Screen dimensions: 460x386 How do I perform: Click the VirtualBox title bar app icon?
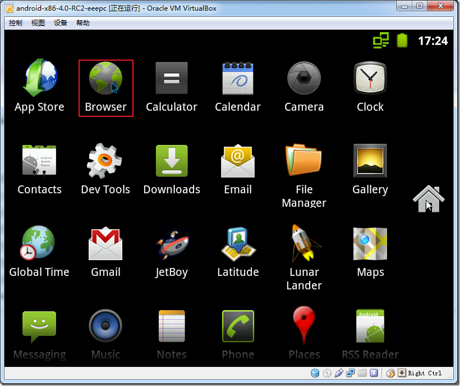click(10, 8)
